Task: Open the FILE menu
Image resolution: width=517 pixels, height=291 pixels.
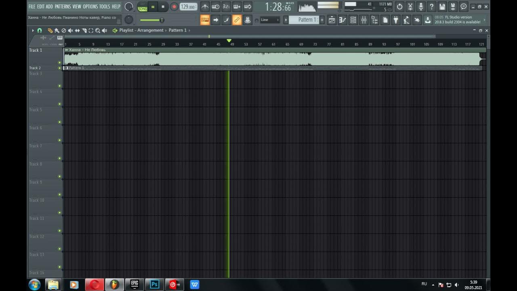Action: coord(32,6)
